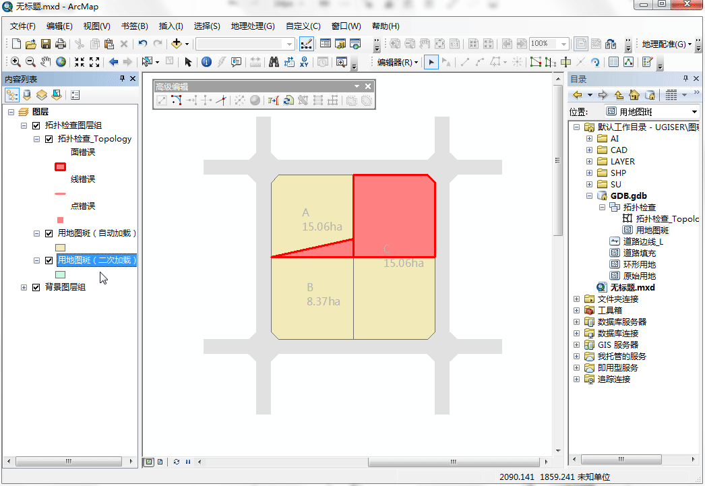705x486 pixels.
Task: Open the Find binoculars tool
Action: pyautogui.click(x=274, y=62)
